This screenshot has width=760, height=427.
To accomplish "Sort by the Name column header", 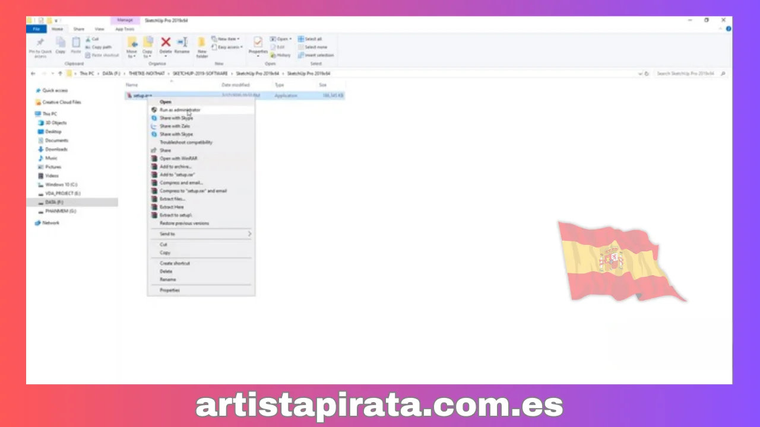I will tap(132, 85).
